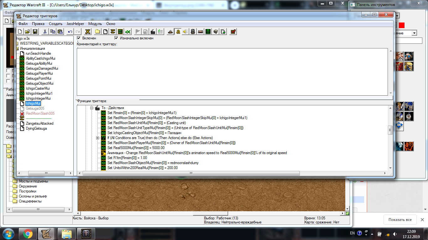Select the GetsugaObjectMui entry
The height and width of the screenshot is (240, 428).
click(39, 83)
